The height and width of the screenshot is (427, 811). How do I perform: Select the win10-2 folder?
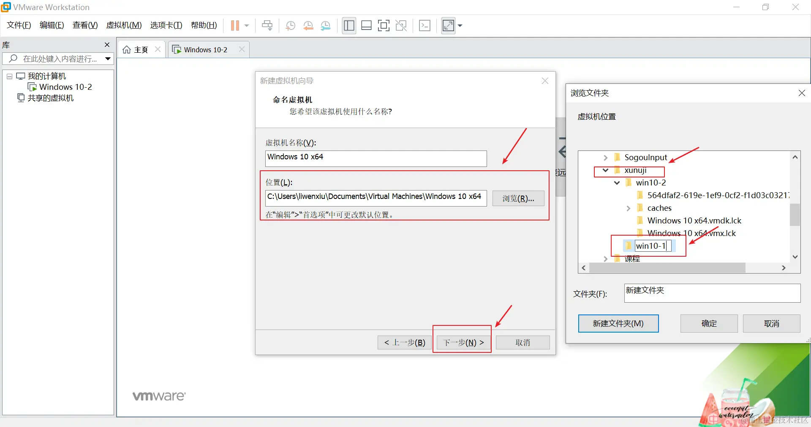[650, 183]
